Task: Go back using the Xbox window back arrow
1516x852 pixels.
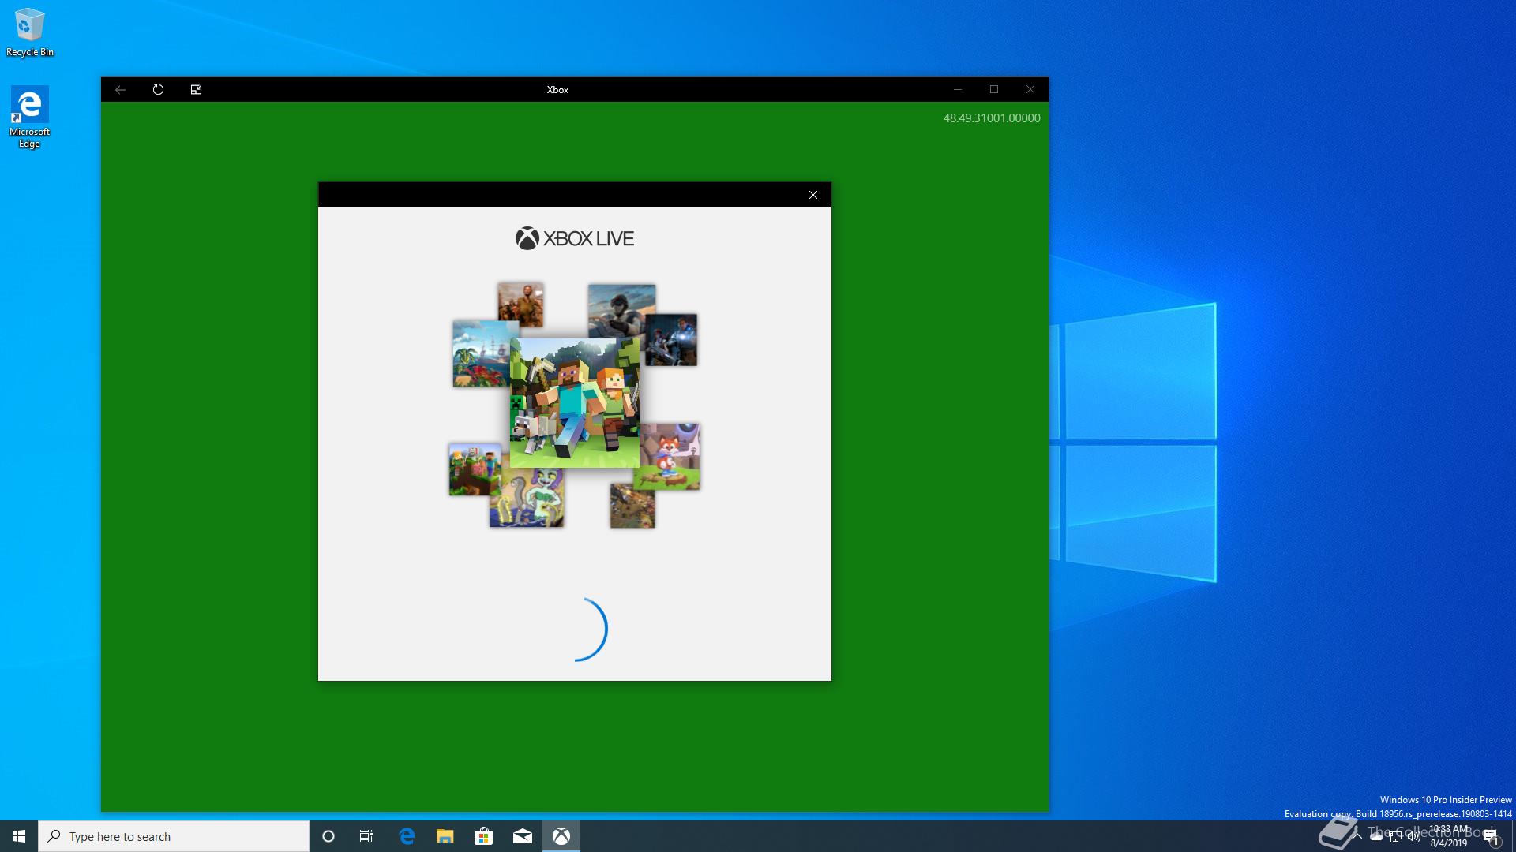Action: (x=120, y=90)
